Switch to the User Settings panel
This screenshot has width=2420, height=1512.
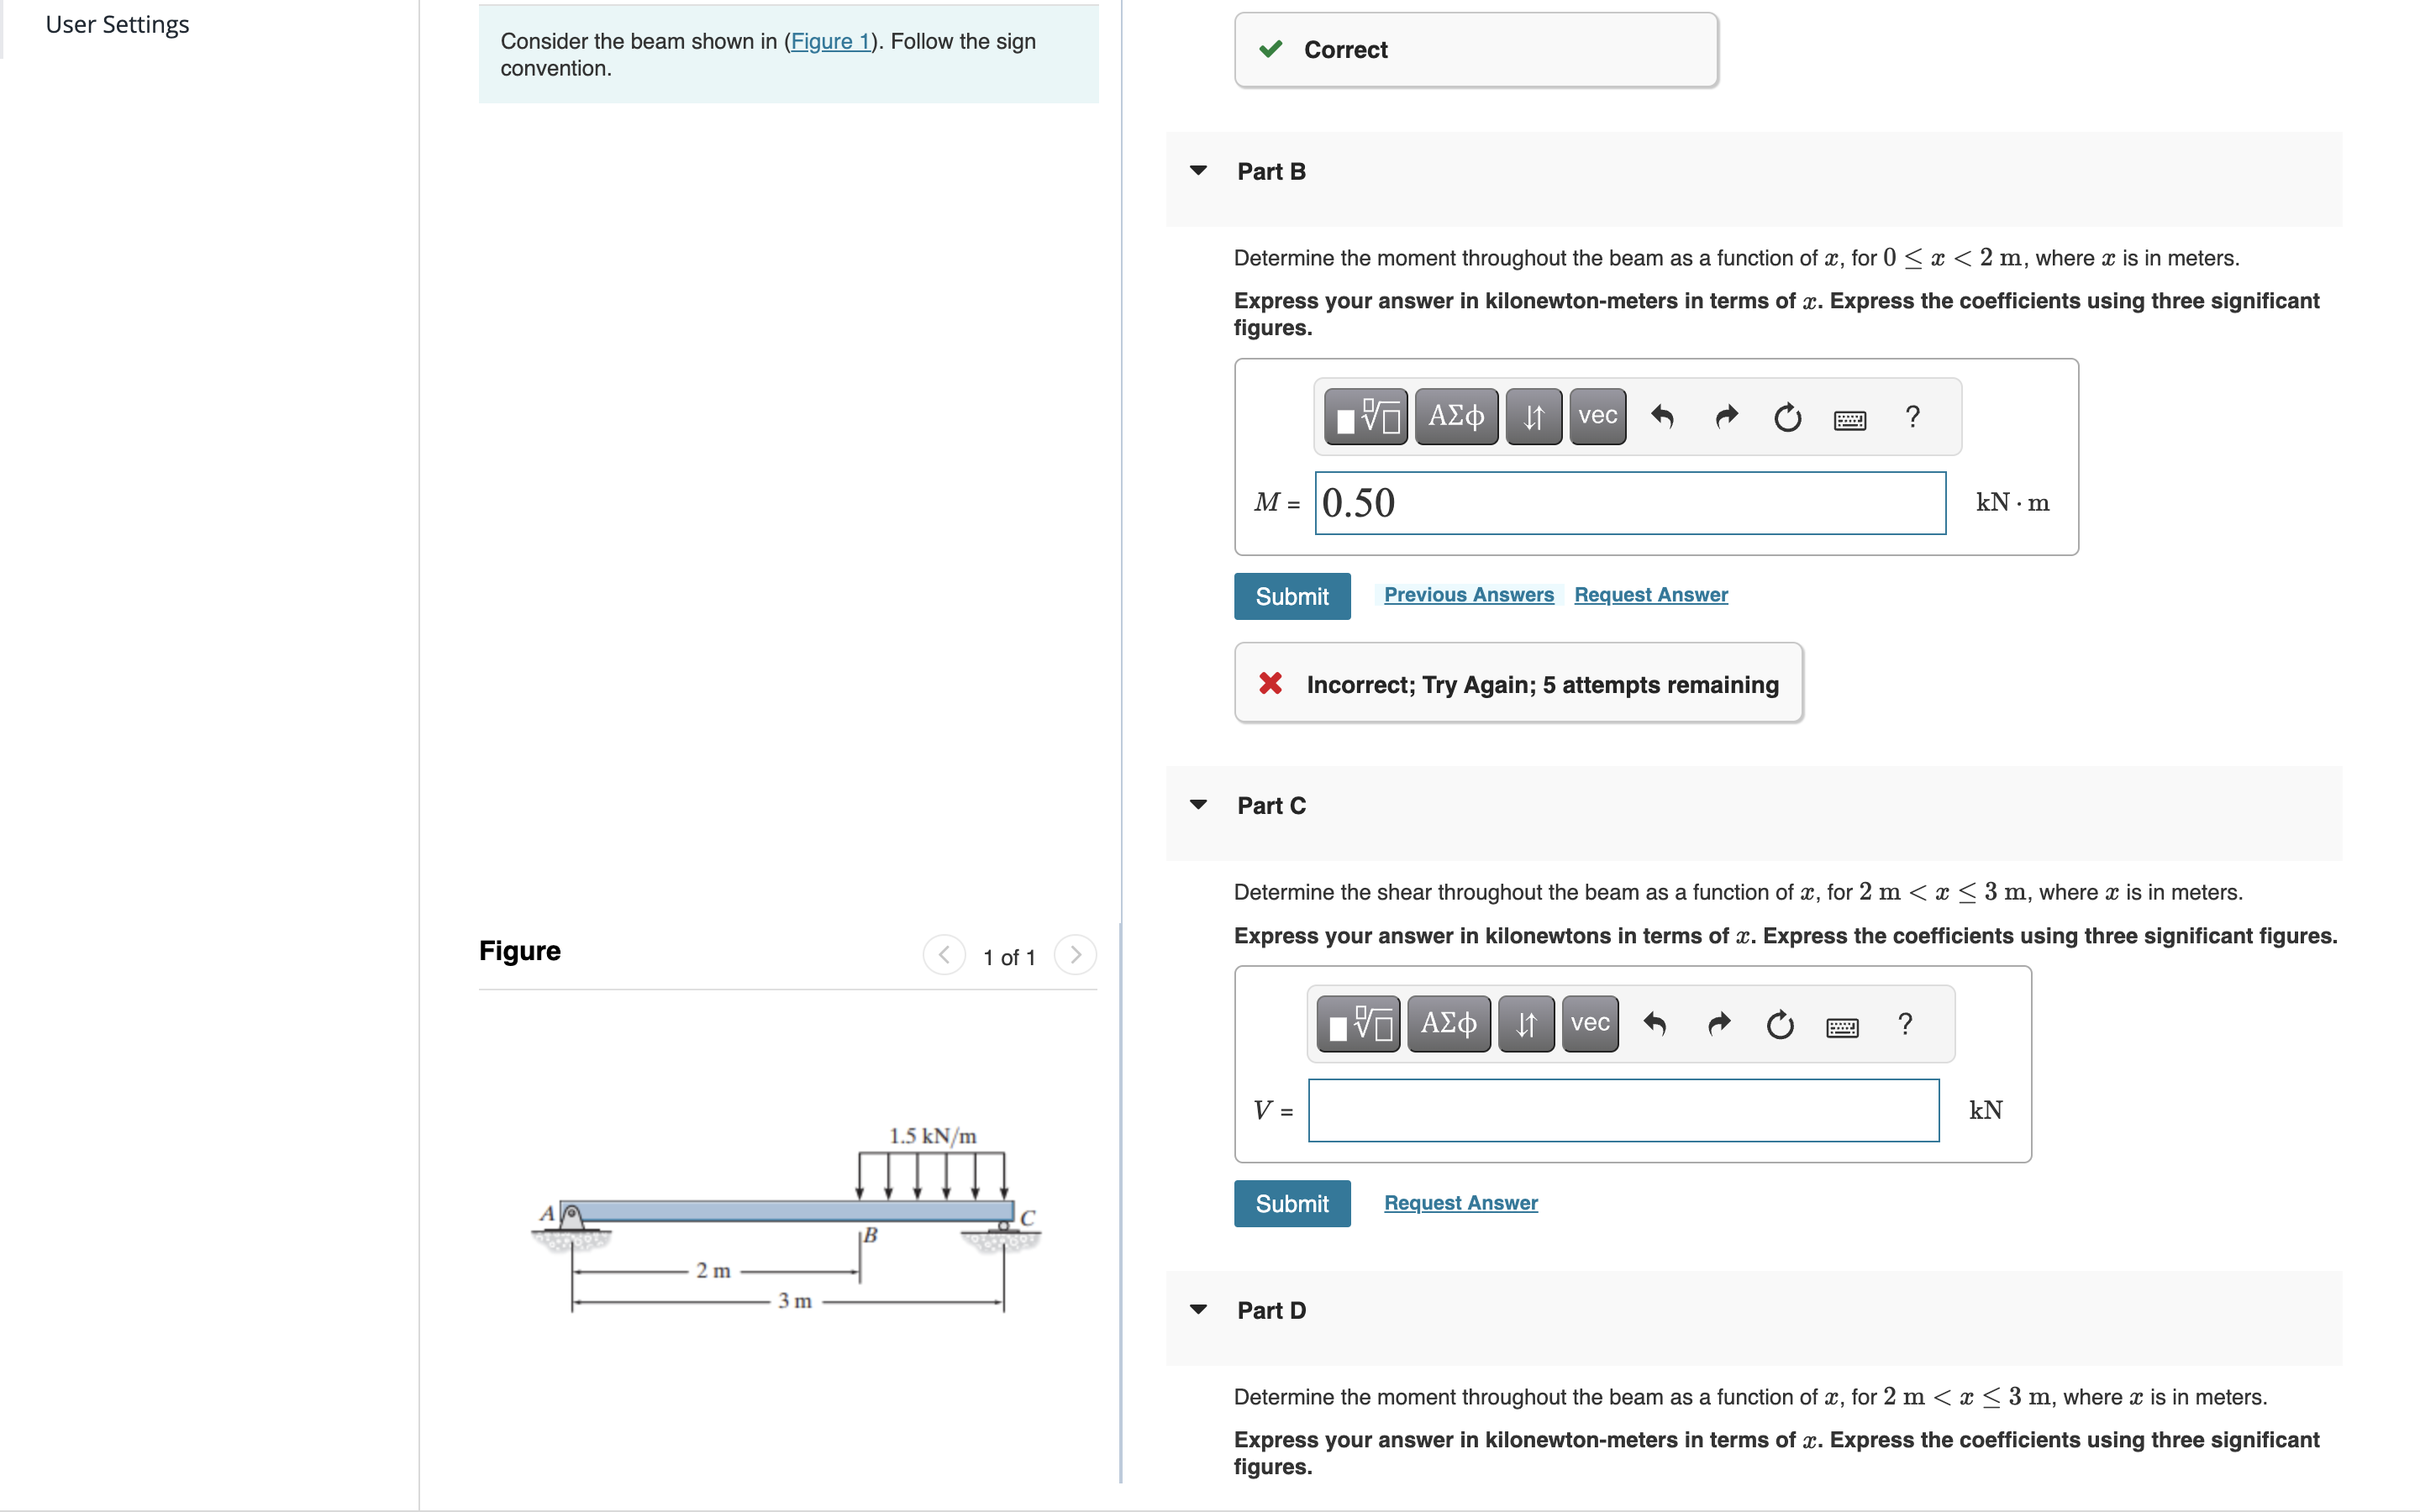click(x=117, y=24)
